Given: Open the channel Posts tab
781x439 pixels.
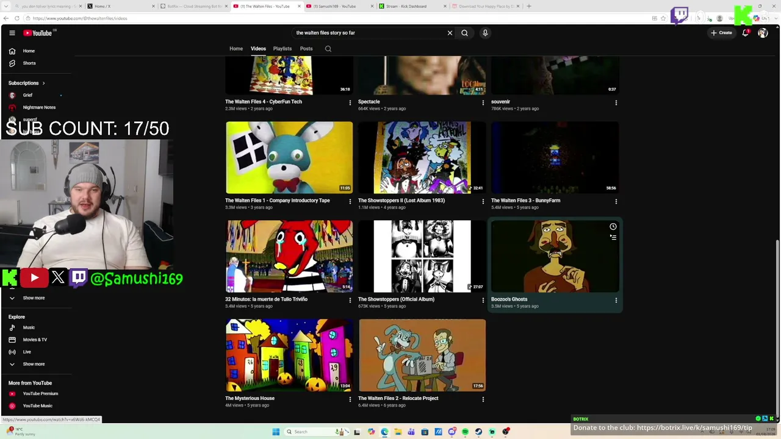Looking at the screenshot, I should click(x=306, y=49).
